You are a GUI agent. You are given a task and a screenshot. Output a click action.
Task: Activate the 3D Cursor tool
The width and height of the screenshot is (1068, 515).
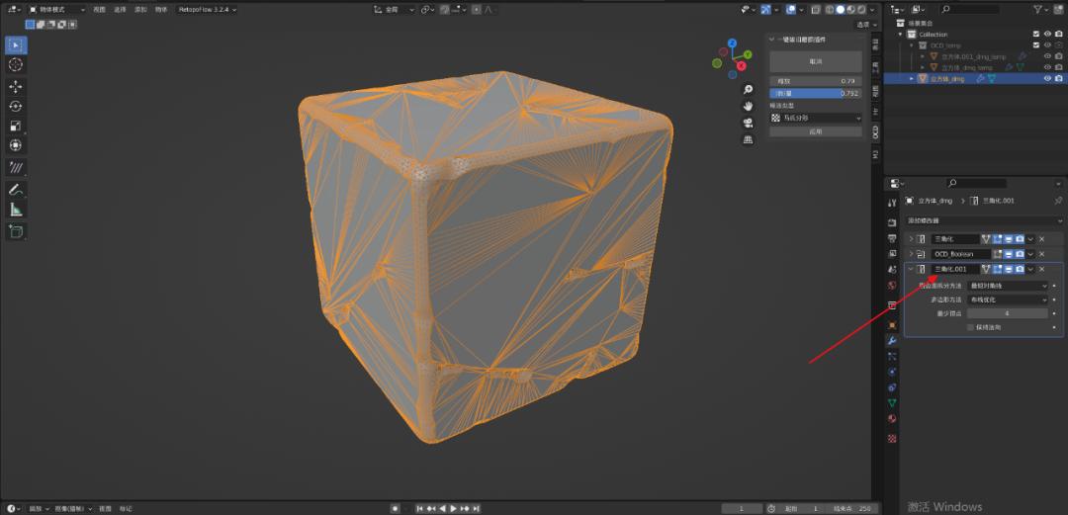click(x=16, y=64)
